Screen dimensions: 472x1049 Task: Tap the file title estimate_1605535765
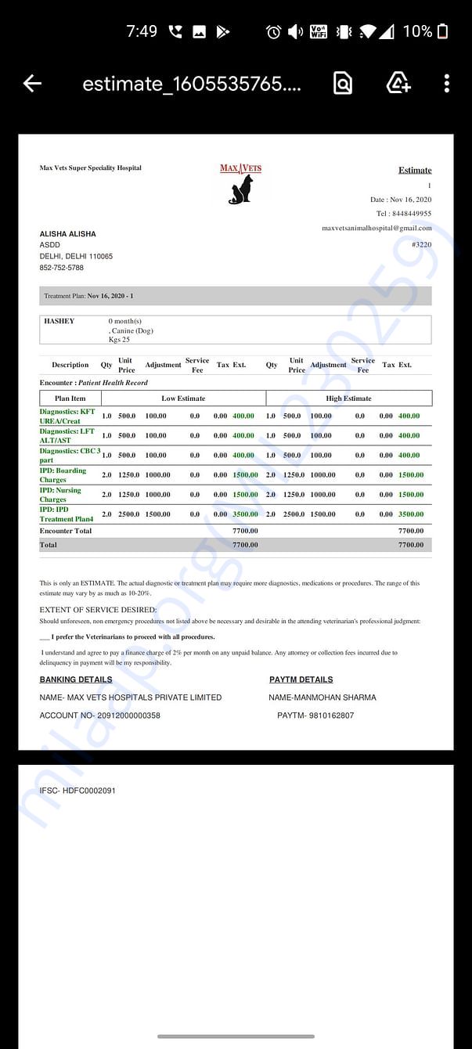tap(192, 84)
